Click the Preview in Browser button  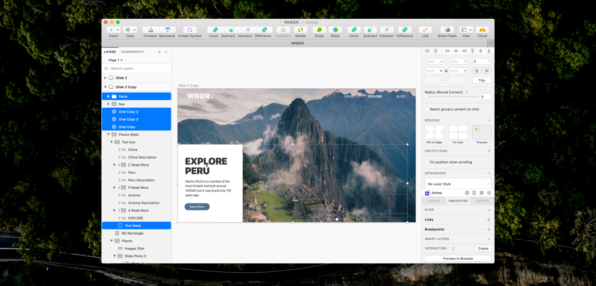click(458, 259)
